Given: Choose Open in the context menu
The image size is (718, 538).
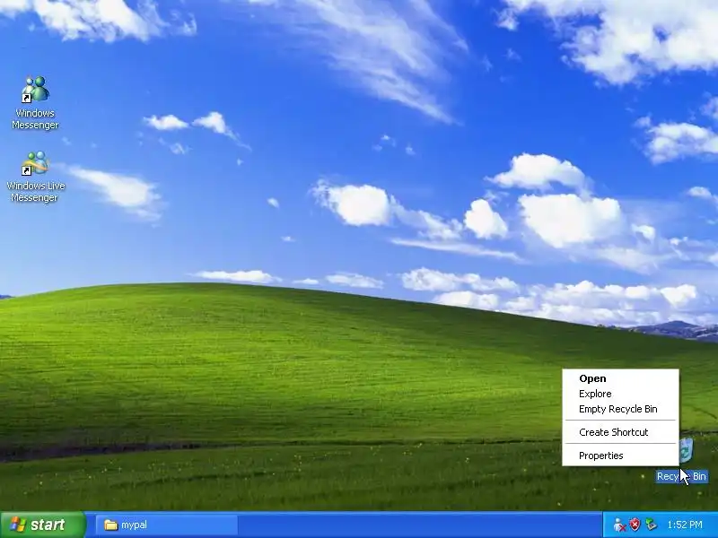Looking at the screenshot, I should point(620,378).
